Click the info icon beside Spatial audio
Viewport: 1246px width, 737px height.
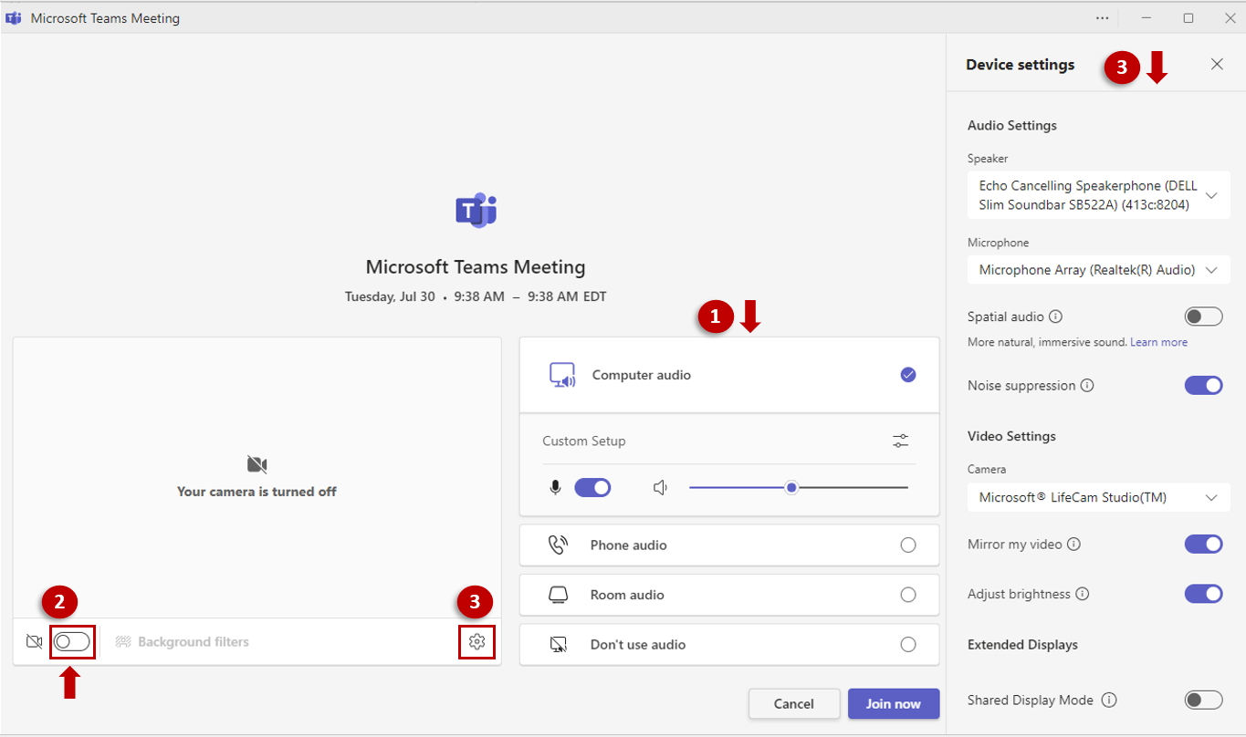[x=1055, y=317]
